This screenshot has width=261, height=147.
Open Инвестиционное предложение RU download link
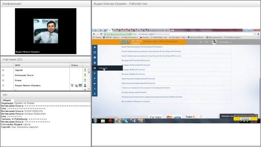138,83
